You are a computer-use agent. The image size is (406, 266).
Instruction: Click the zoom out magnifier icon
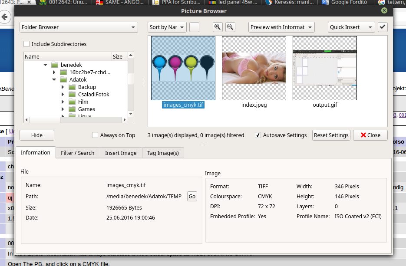click(230, 27)
